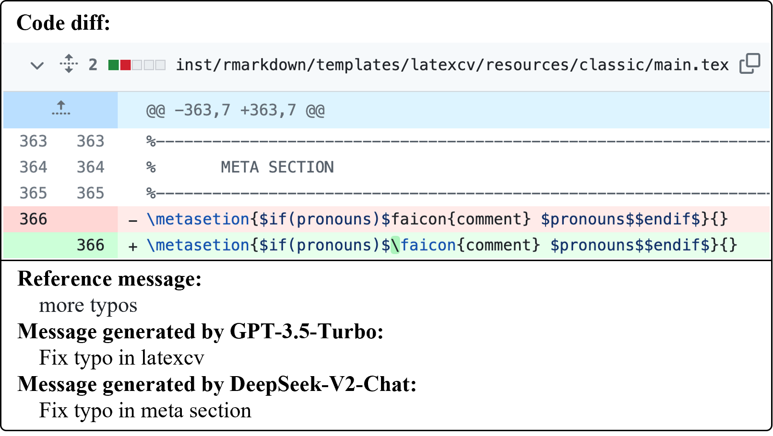
Task: Click the META SECTION comment line
Action: click(x=277, y=167)
